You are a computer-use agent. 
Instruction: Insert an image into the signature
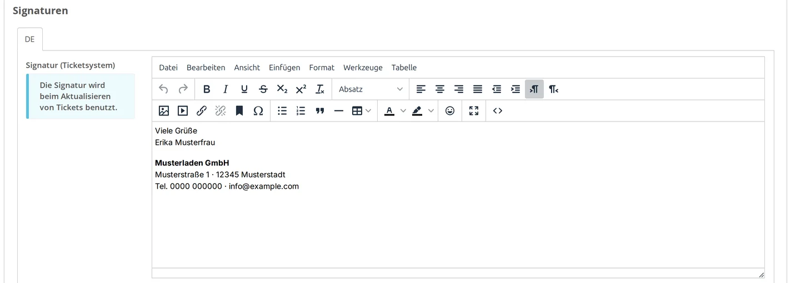pyautogui.click(x=164, y=110)
